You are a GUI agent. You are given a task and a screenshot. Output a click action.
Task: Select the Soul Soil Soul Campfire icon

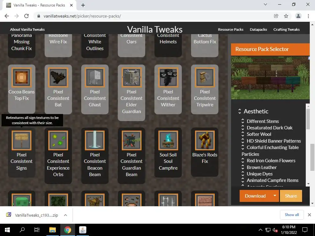tap(168, 140)
